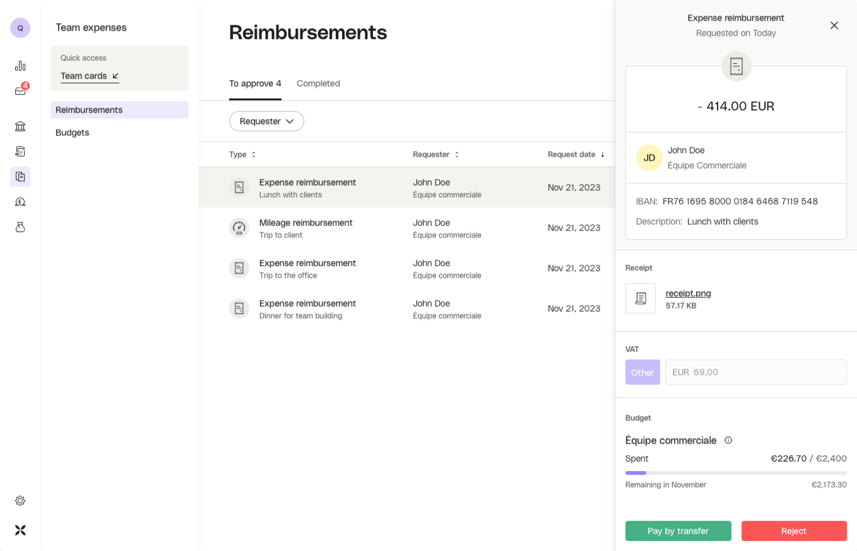Open the settings gear icon
Screen dimensions: 857x551
click(20, 501)
